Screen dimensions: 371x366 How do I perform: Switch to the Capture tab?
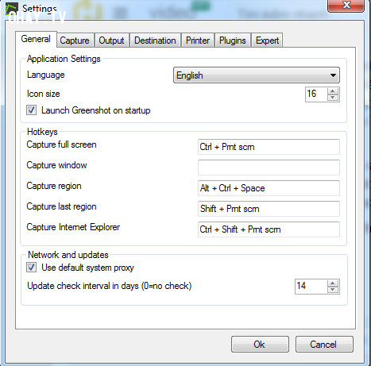click(x=75, y=40)
